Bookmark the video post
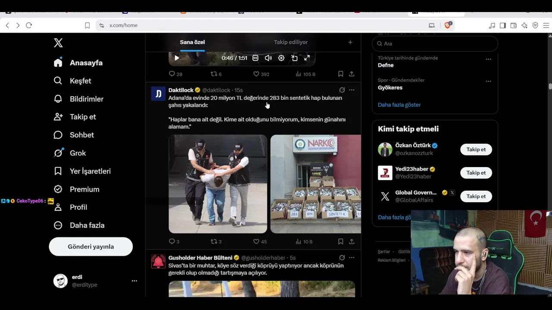 341,74
